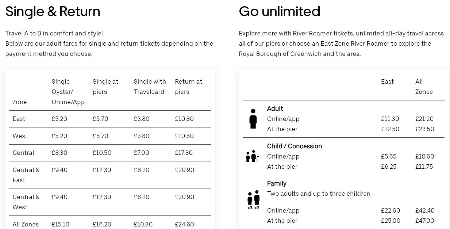450x229 pixels.
Task: Click the Central & West £12.30 pier fare
Action: pyautogui.click(x=102, y=197)
